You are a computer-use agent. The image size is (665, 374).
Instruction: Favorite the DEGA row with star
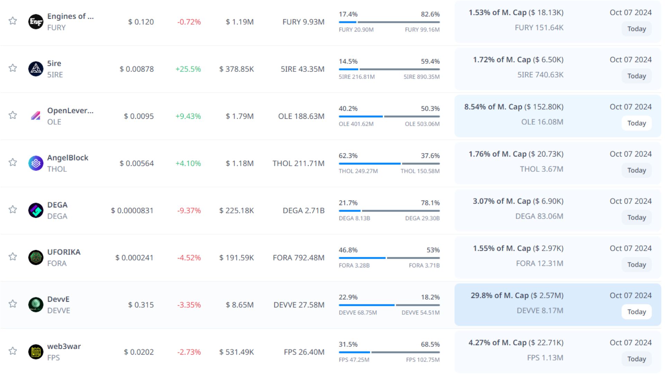click(13, 210)
